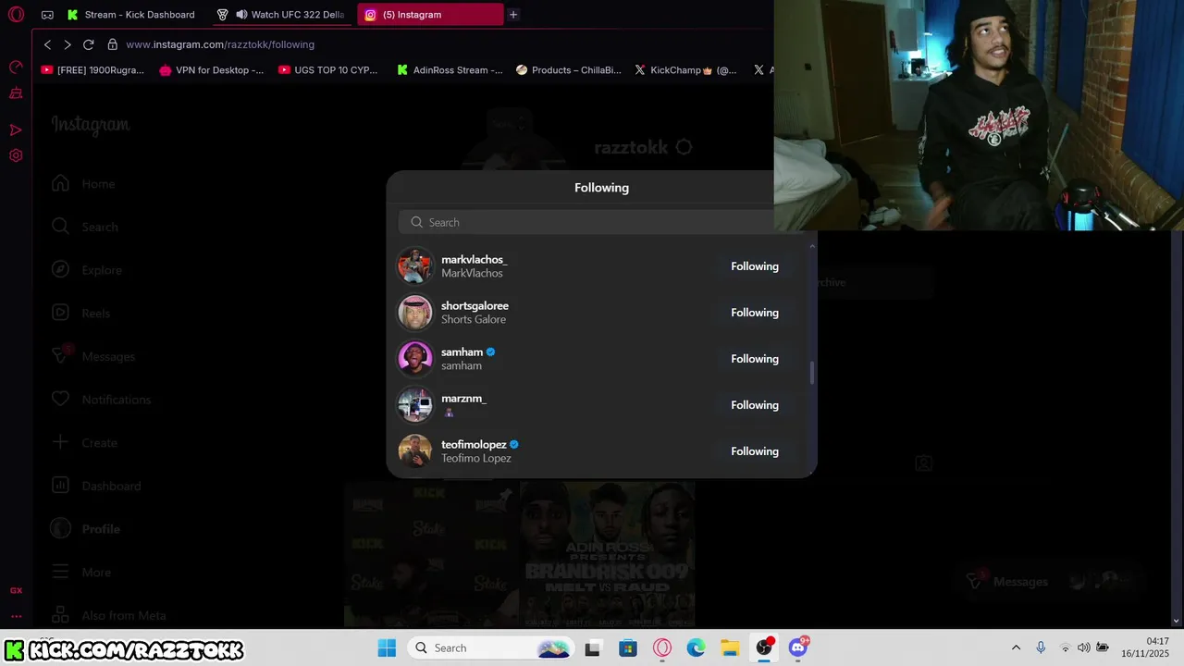This screenshot has height=666, width=1184.
Task: Go to Instagram Profile
Action: click(85, 529)
